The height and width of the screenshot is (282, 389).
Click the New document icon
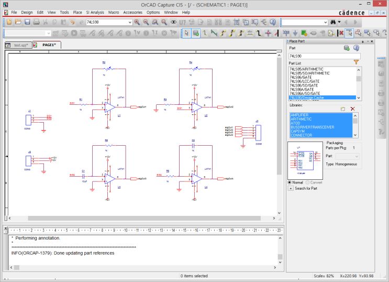9,22
